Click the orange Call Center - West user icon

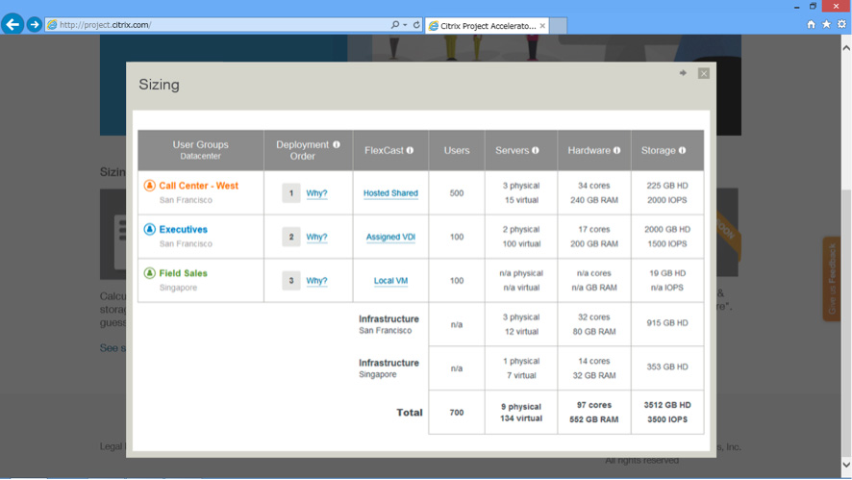point(149,186)
